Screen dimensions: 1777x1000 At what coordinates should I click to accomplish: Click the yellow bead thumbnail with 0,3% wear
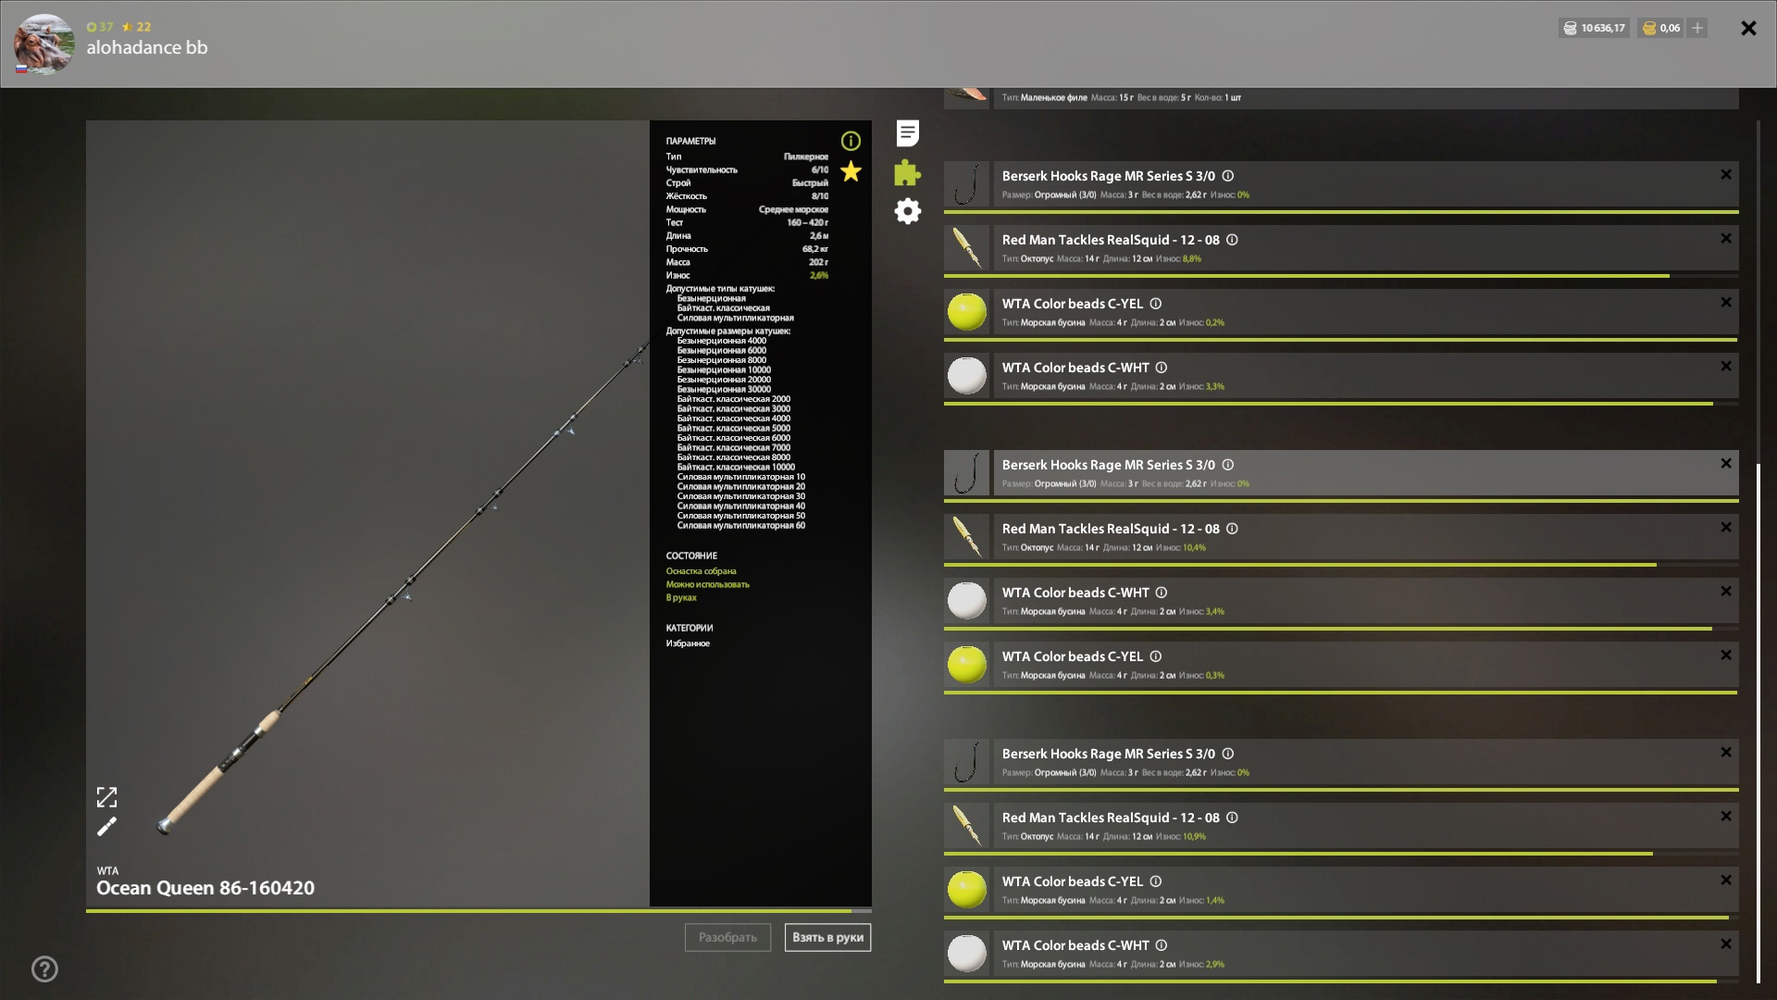pyautogui.click(x=967, y=665)
